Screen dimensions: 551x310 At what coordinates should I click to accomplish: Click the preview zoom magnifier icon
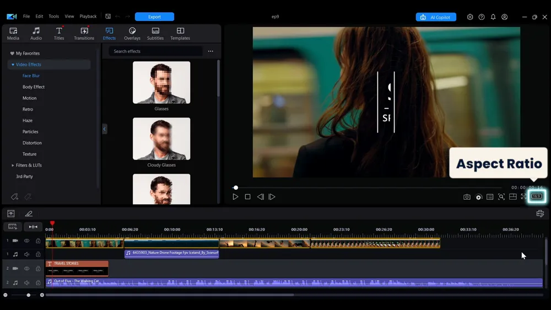pyautogui.click(x=501, y=197)
